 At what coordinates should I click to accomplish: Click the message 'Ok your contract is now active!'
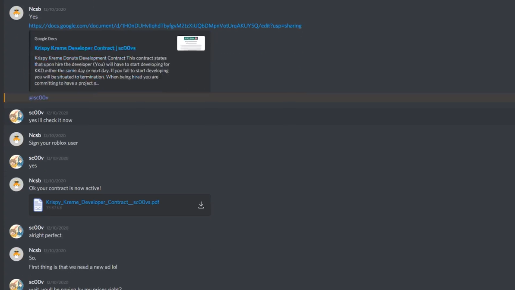pyautogui.click(x=65, y=188)
